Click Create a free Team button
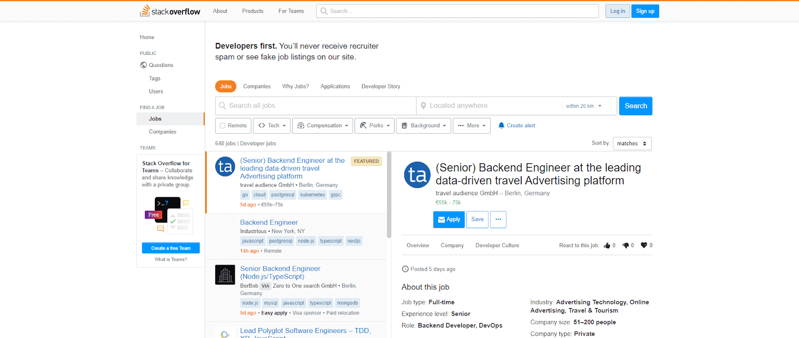The width and height of the screenshot is (799, 338). click(171, 248)
